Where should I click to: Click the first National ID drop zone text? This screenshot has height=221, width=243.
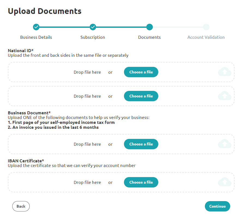(x=87, y=72)
